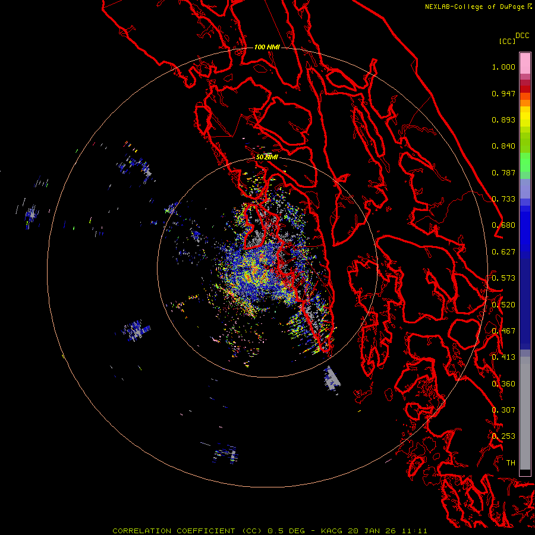Click the 0.947 color scale value
The image size is (535, 535).
coord(503,93)
